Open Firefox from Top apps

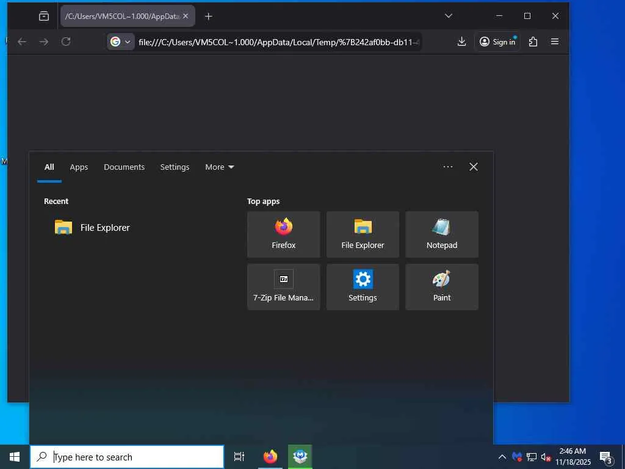(x=283, y=234)
